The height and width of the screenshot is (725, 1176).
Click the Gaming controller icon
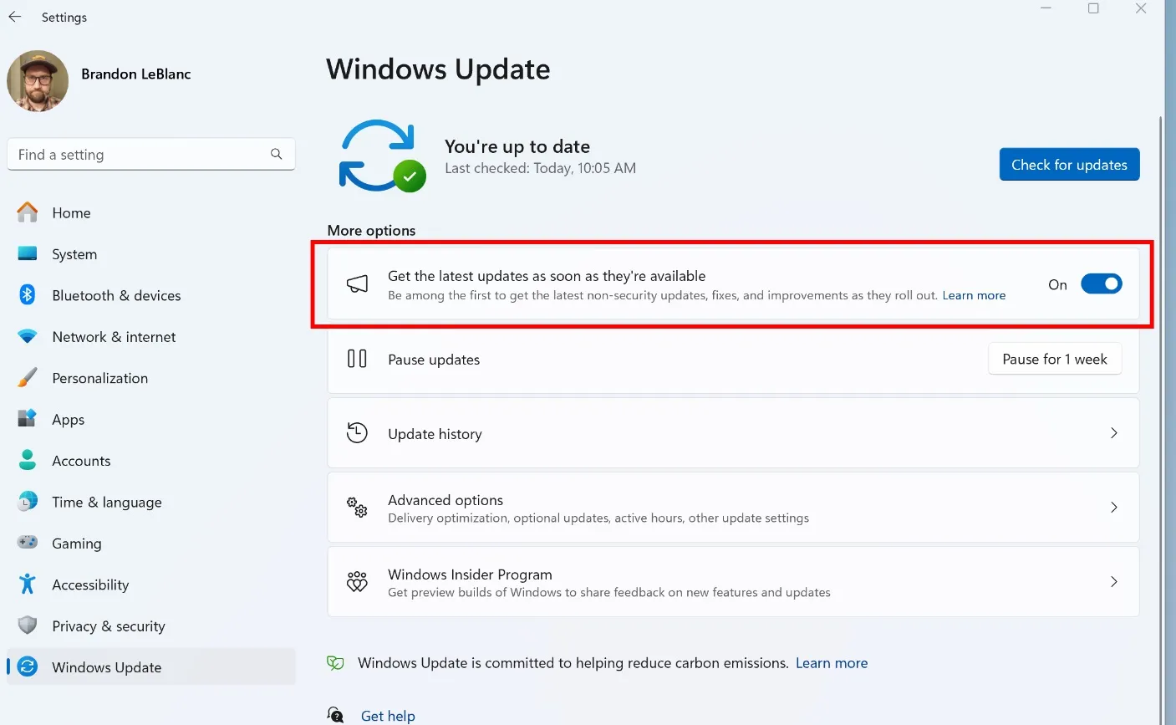(x=28, y=542)
